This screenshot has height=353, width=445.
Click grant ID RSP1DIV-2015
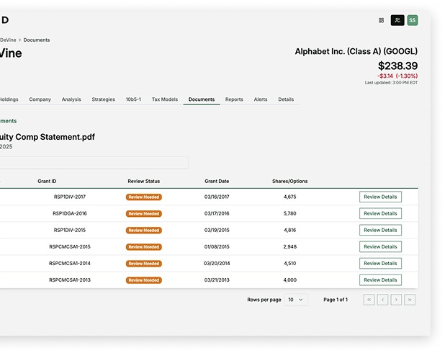point(70,230)
